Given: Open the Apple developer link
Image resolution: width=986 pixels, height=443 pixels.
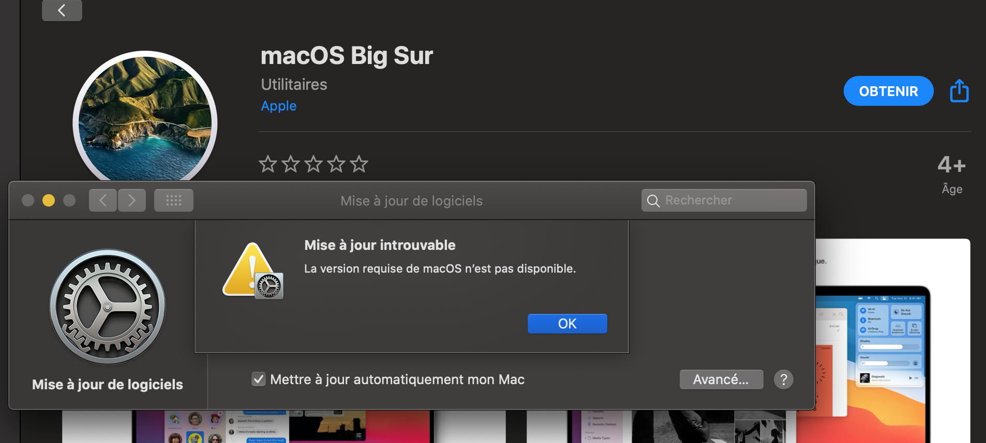Looking at the screenshot, I should pos(279,106).
